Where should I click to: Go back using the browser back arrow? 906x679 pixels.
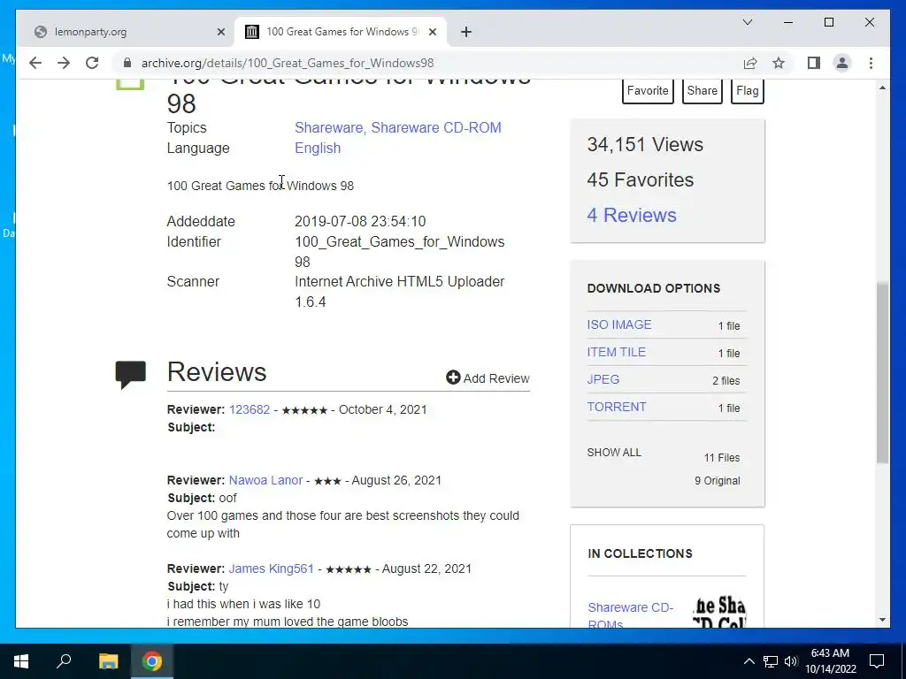tap(35, 63)
